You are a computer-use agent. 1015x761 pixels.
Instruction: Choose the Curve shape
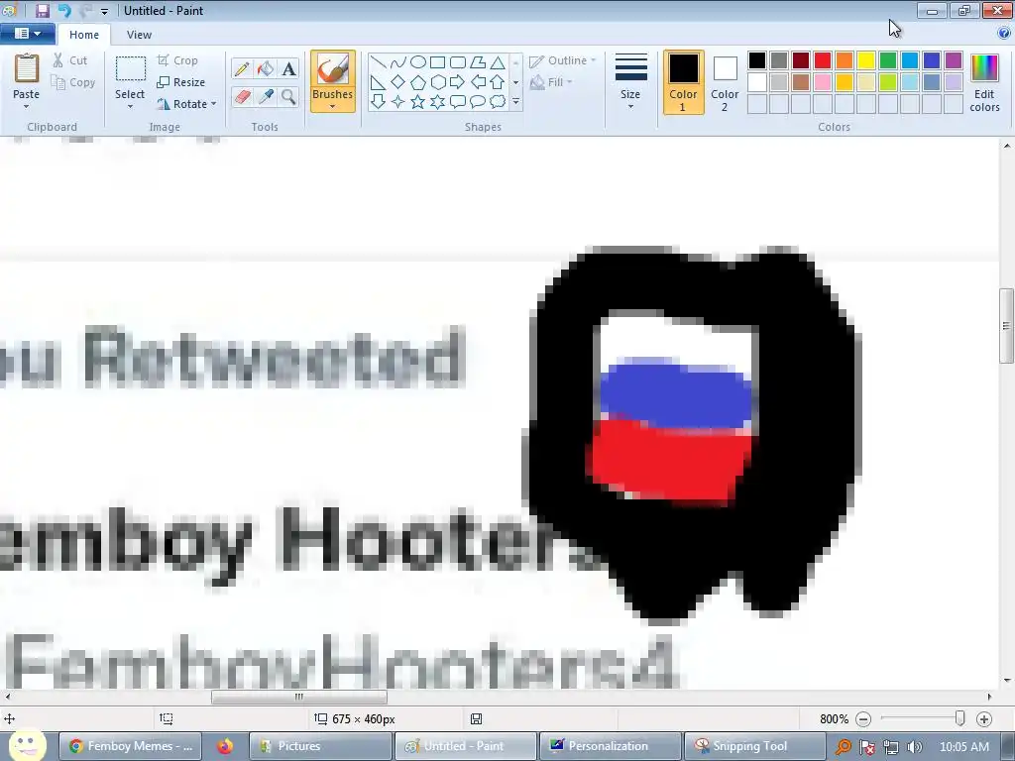coord(398,62)
